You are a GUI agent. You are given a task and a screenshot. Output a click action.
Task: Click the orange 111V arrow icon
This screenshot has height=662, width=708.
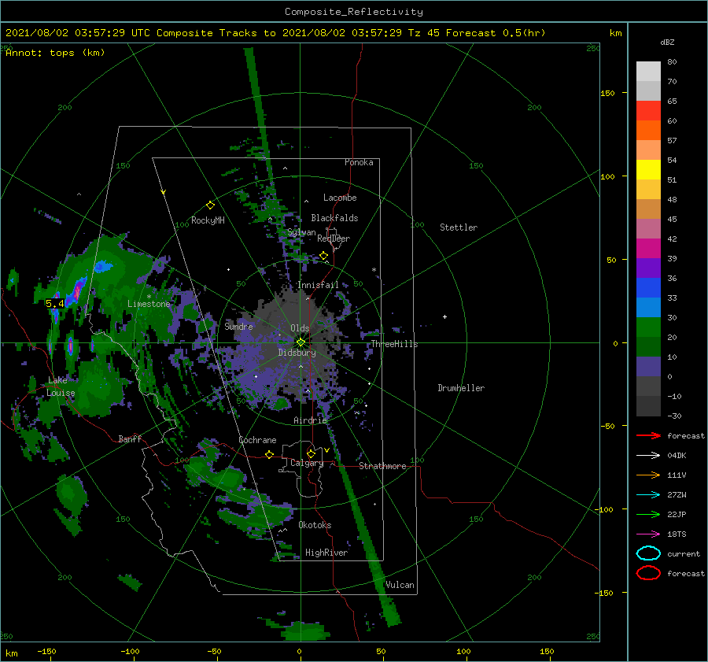[648, 475]
